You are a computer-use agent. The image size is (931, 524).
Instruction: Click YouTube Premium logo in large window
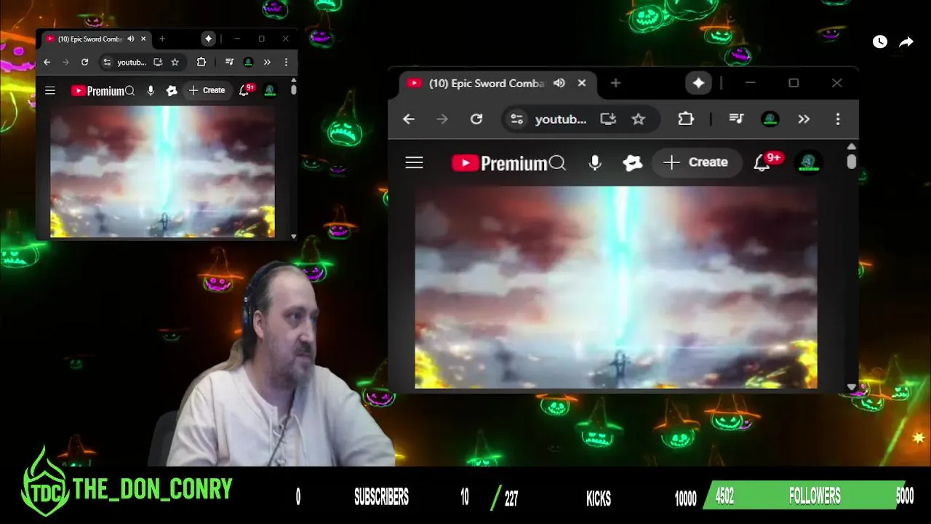tap(499, 163)
